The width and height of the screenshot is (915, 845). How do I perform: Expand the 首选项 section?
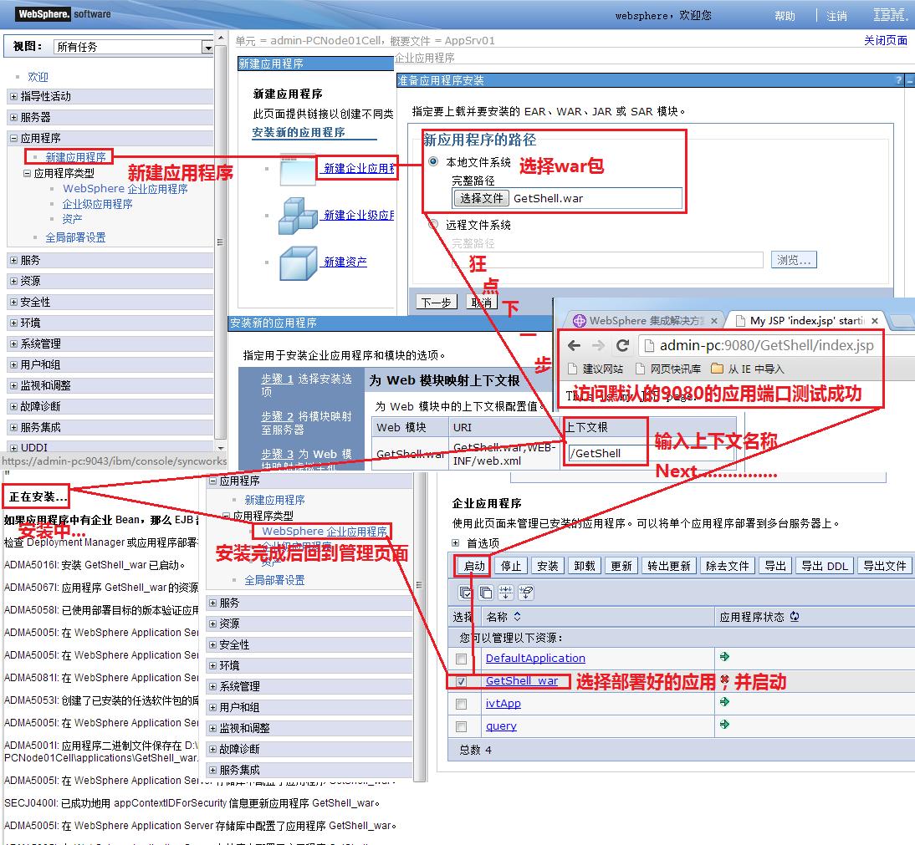click(455, 543)
